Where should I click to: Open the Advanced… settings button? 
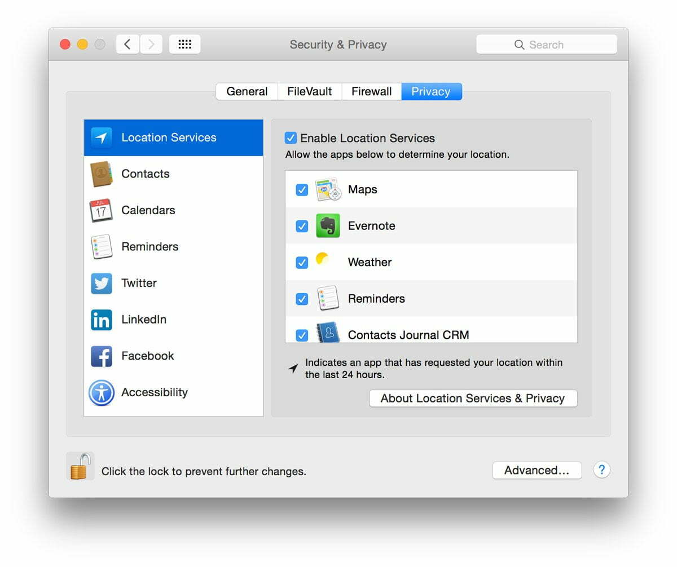click(x=537, y=471)
